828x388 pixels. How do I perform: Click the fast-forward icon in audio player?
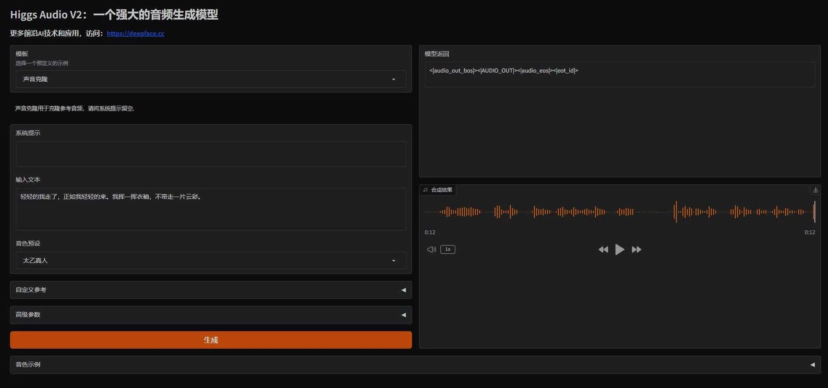point(636,249)
